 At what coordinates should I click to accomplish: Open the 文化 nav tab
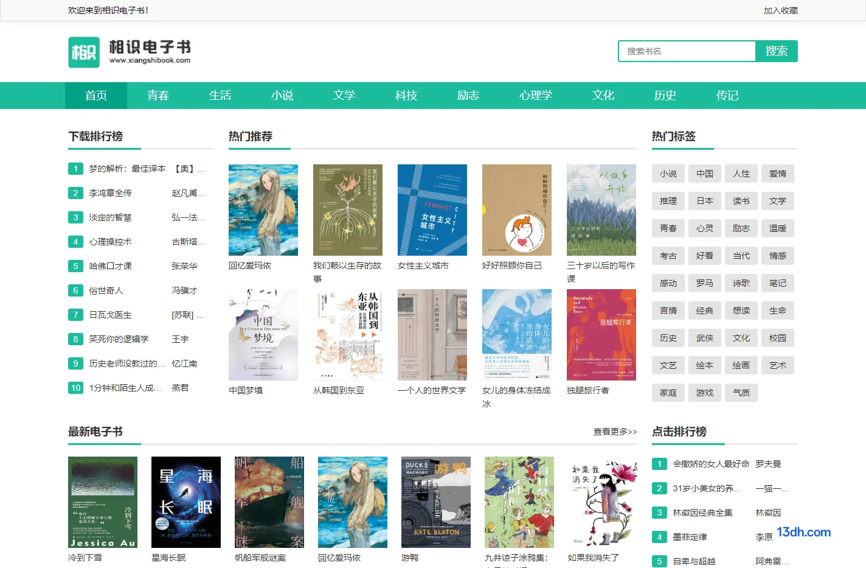coord(603,96)
